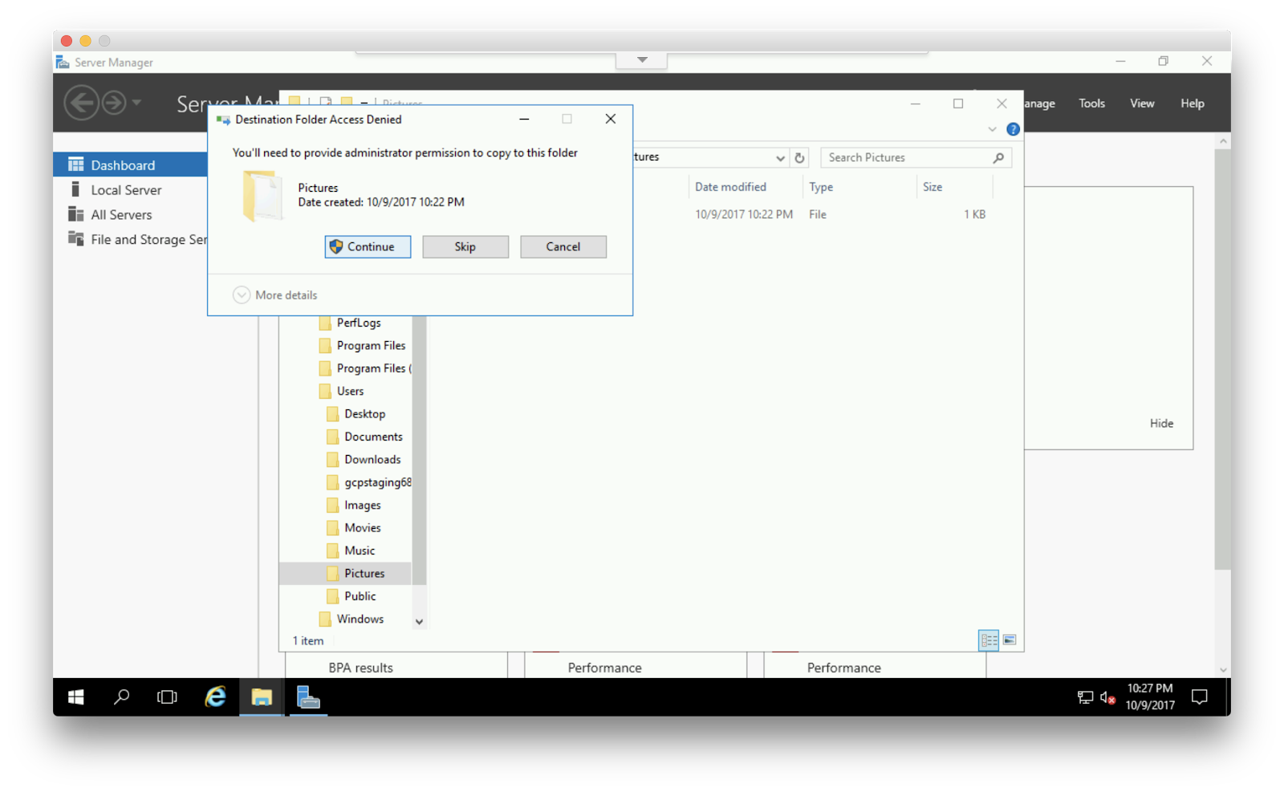Switch to Details view in Explorer
The height and width of the screenshot is (792, 1284).
[989, 640]
